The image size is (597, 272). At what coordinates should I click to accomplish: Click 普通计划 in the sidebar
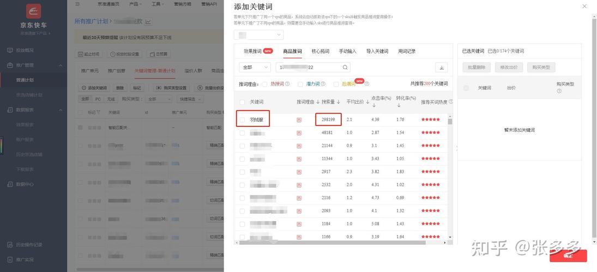coord(25,81)
